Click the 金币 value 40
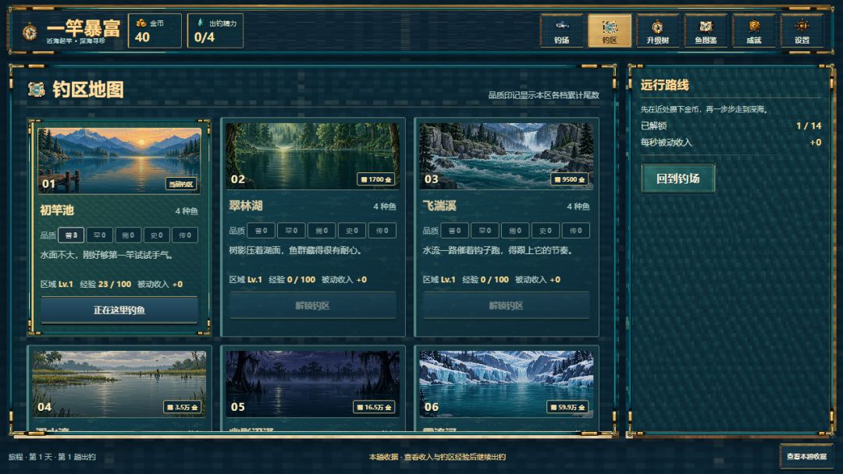Image resolution: width=843 pixels, height=474 pixels. (143, 37)
